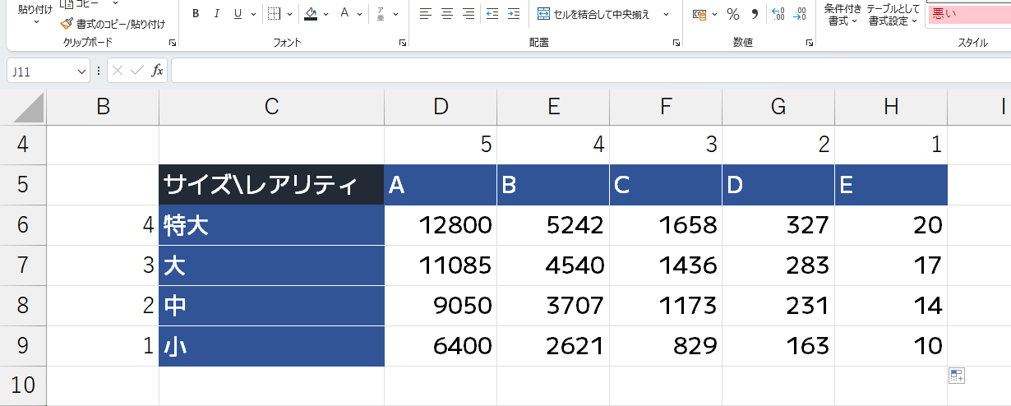Click the Select All corner triangle

pos(23,107)
